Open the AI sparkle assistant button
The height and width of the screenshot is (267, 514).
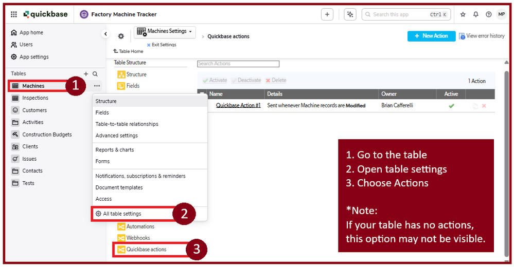(350, 14)
